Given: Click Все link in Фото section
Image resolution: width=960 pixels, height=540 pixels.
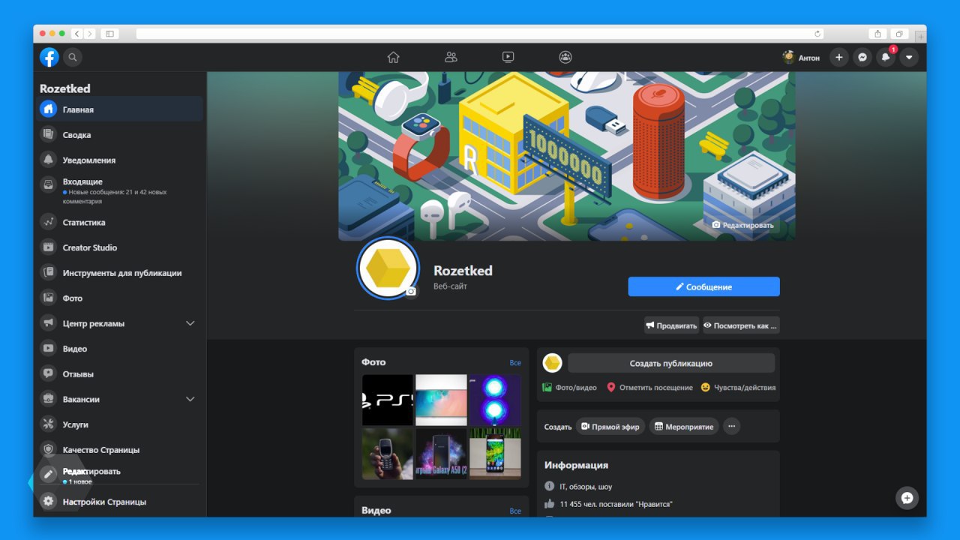Looking at the screenshot, I should [x=515, y=363].
